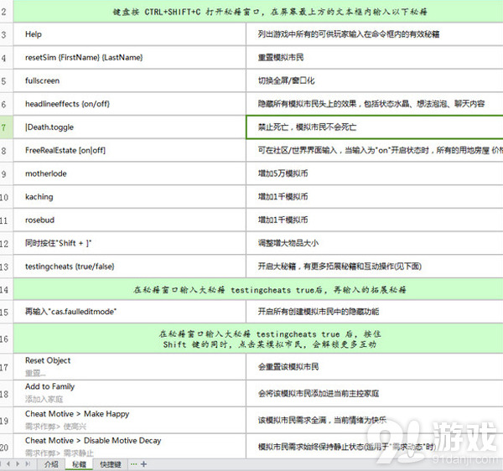Select the FreeRealEstate [on|off] cell
The height and width of the screenshot is (471, 503).
pyautogui.click(x=130, y=150)
